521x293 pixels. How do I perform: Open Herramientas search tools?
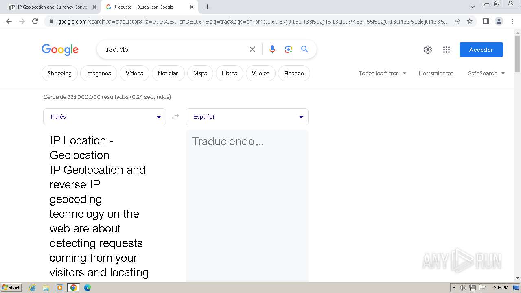coord(436,73)
